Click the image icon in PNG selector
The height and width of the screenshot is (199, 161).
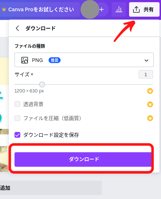(25, 60)
